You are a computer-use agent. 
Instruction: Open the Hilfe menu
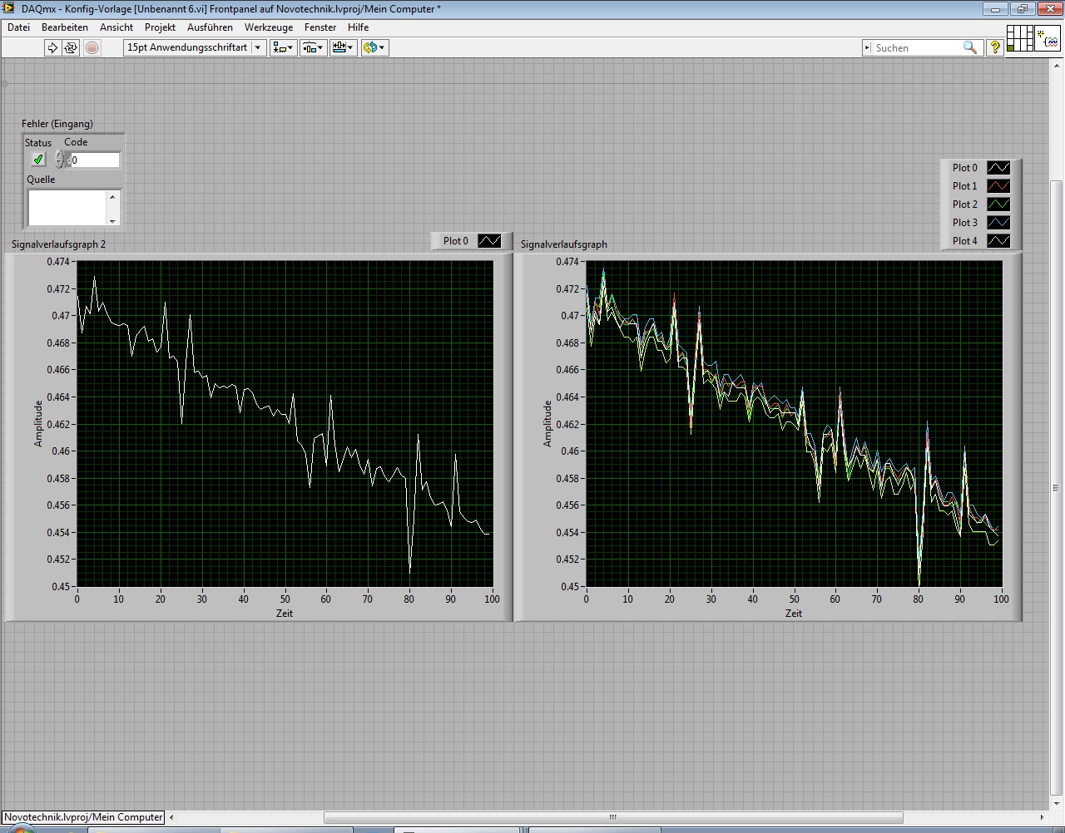(358, 27)
